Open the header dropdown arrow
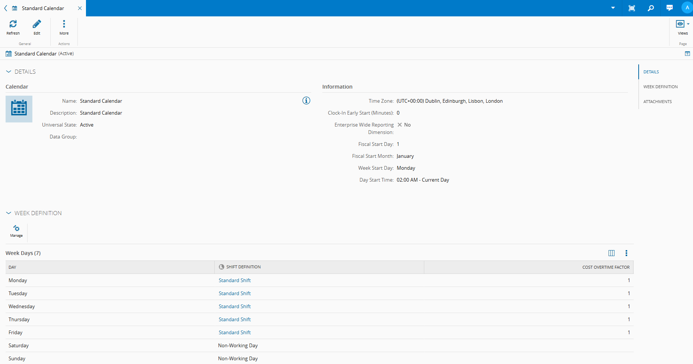The image size is (693, 364). [613, 8]
